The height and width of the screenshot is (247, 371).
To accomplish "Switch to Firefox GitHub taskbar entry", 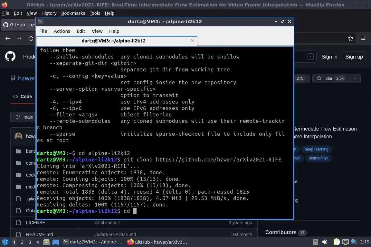I will click(x=157, y=242).
